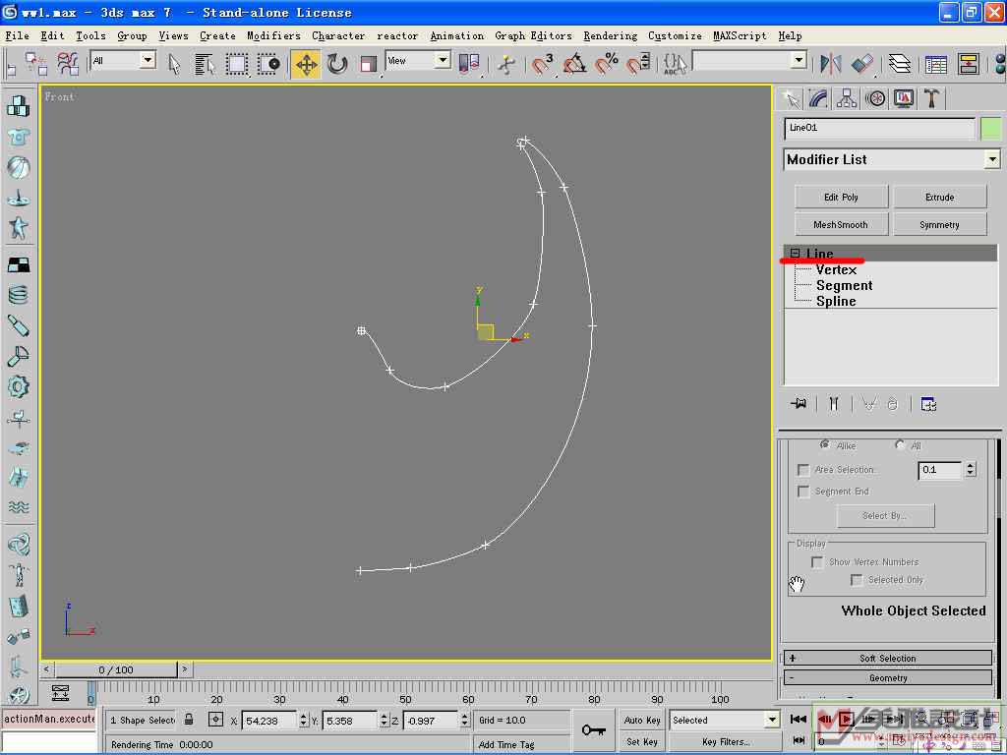Image resolution: width=1007 pixels, height=755 pixels.
Task: Select Spline sub-object level
Action: point(836,301)
